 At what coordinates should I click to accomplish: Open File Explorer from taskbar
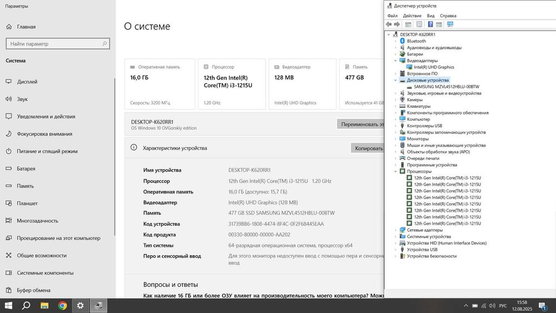[44, 306]
